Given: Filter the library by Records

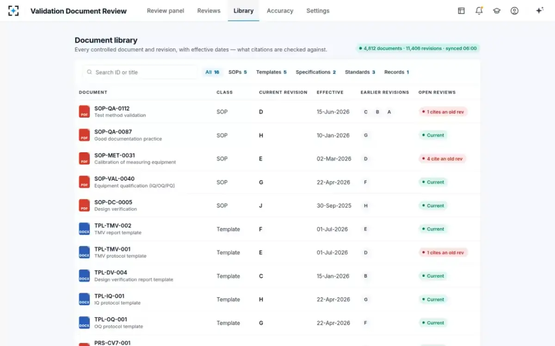Looking at the screenshot, I should [x=396, y=72].
